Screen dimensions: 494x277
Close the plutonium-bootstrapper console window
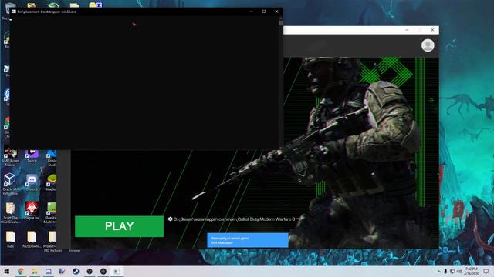point(276,12)
